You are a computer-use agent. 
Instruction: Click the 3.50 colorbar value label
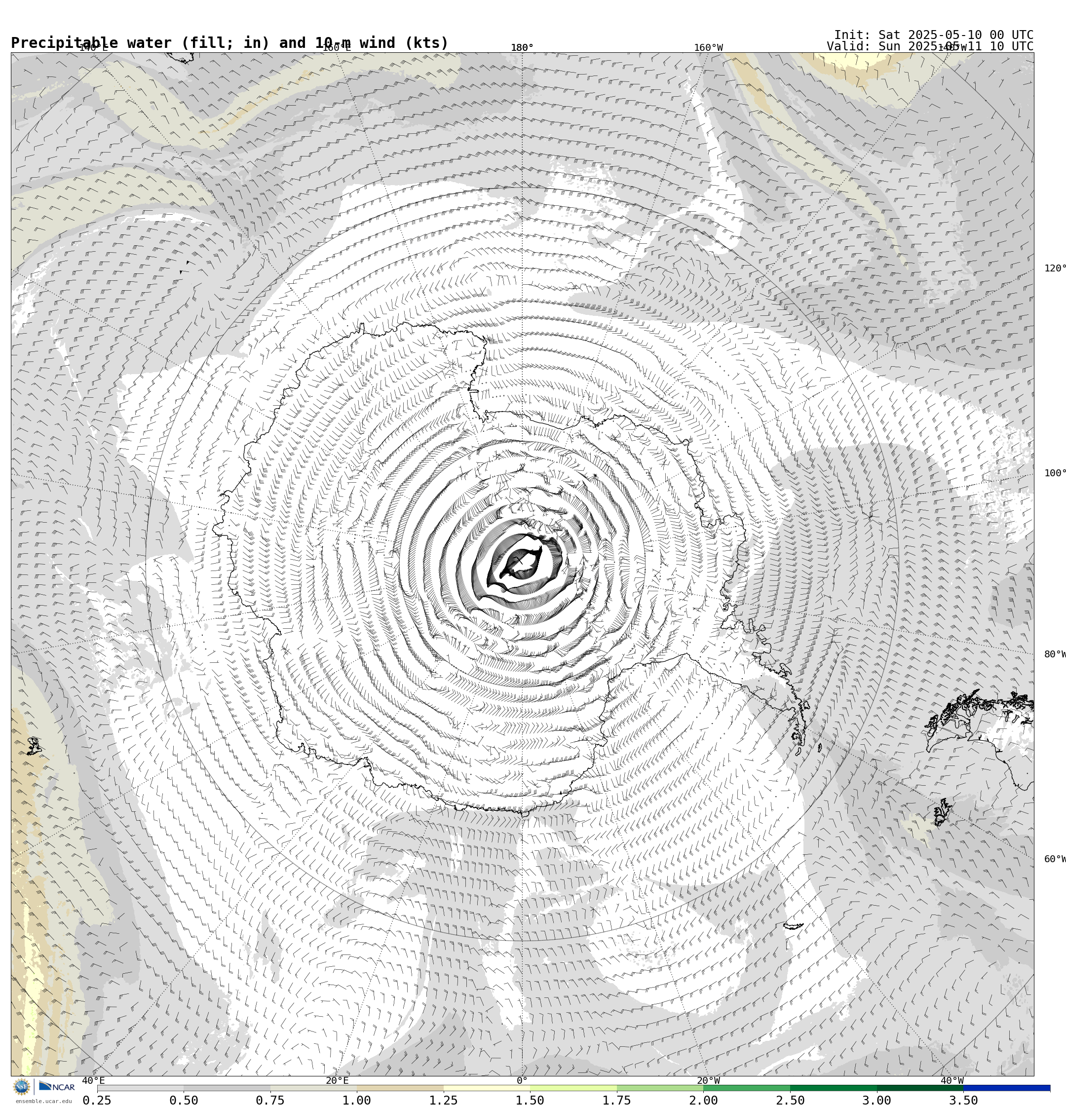pos(964,1100)
